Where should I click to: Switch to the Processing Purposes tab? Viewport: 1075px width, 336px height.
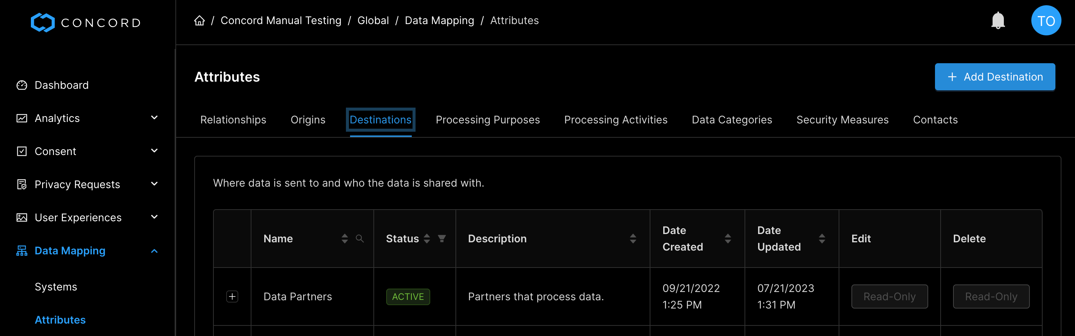487,120
